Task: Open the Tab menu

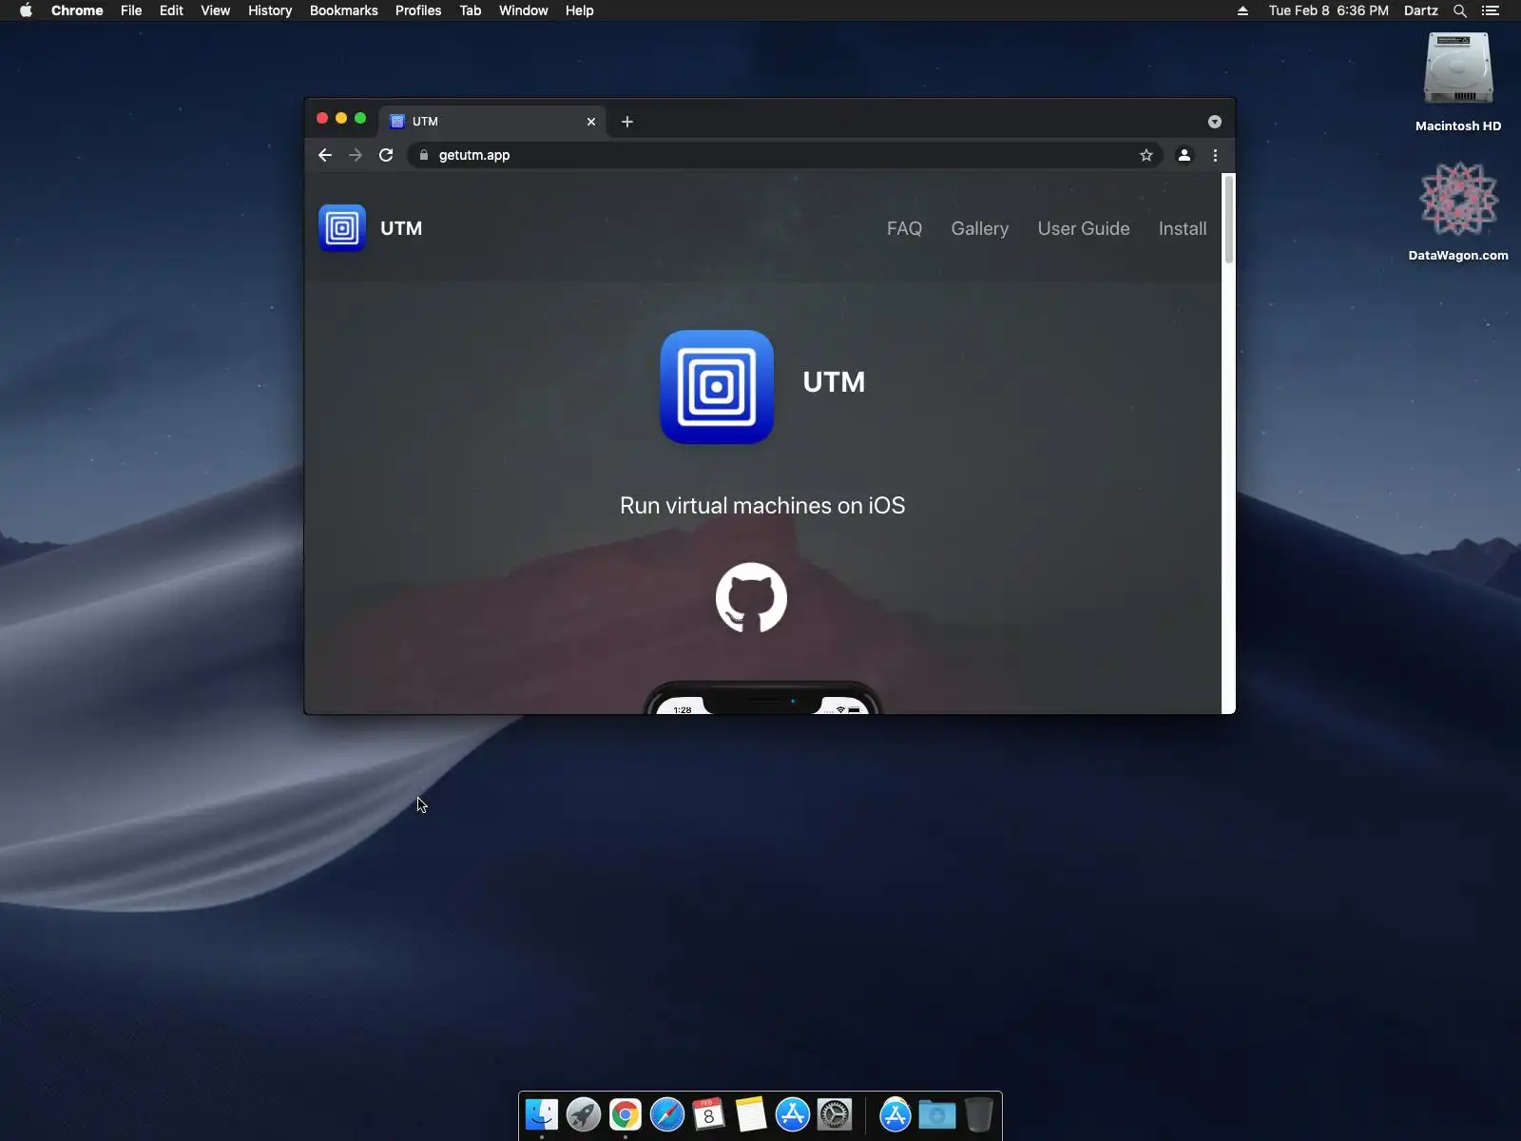Action: (x=471, y=10)
